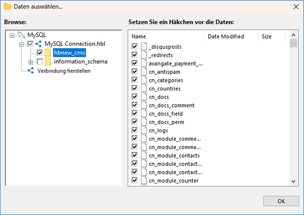Image resolution: width=304 pixels, height=215 pixels.
Task: Select MySQL Connection.hbl tree item
Action: [x=75, y=44]
